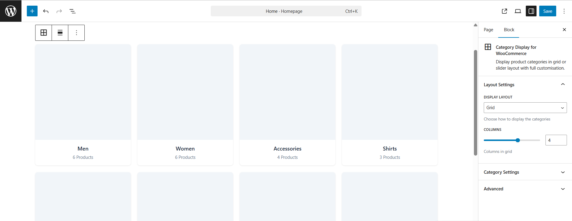Click the '4 Products' text under Accessories

pos(287,157)
